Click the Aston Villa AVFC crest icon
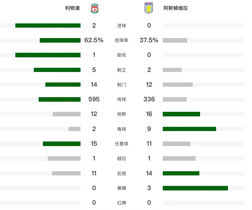 point(149,8)
